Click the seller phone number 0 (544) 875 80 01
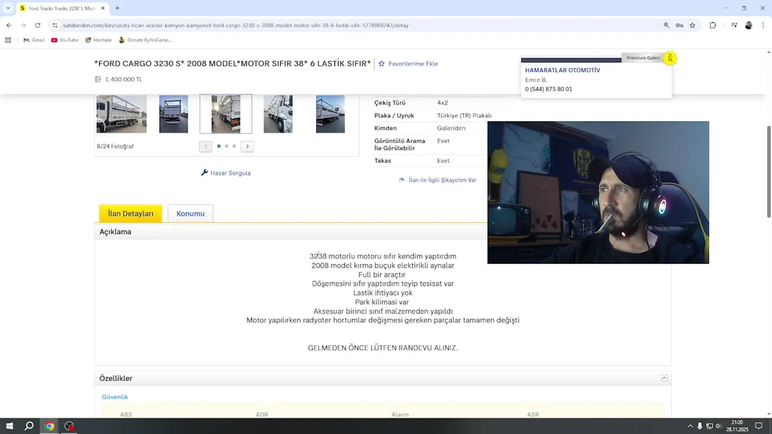 (548, 89)
